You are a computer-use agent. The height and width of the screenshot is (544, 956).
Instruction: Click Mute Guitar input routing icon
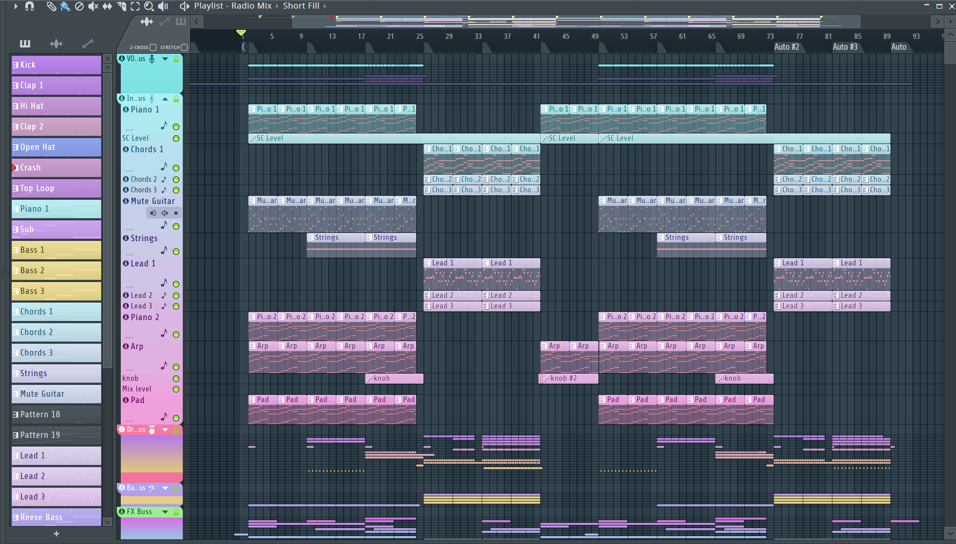153,213
